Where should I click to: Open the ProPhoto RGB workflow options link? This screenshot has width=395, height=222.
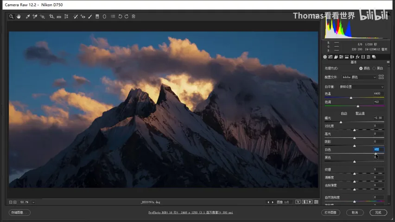(x=191, y=212)
